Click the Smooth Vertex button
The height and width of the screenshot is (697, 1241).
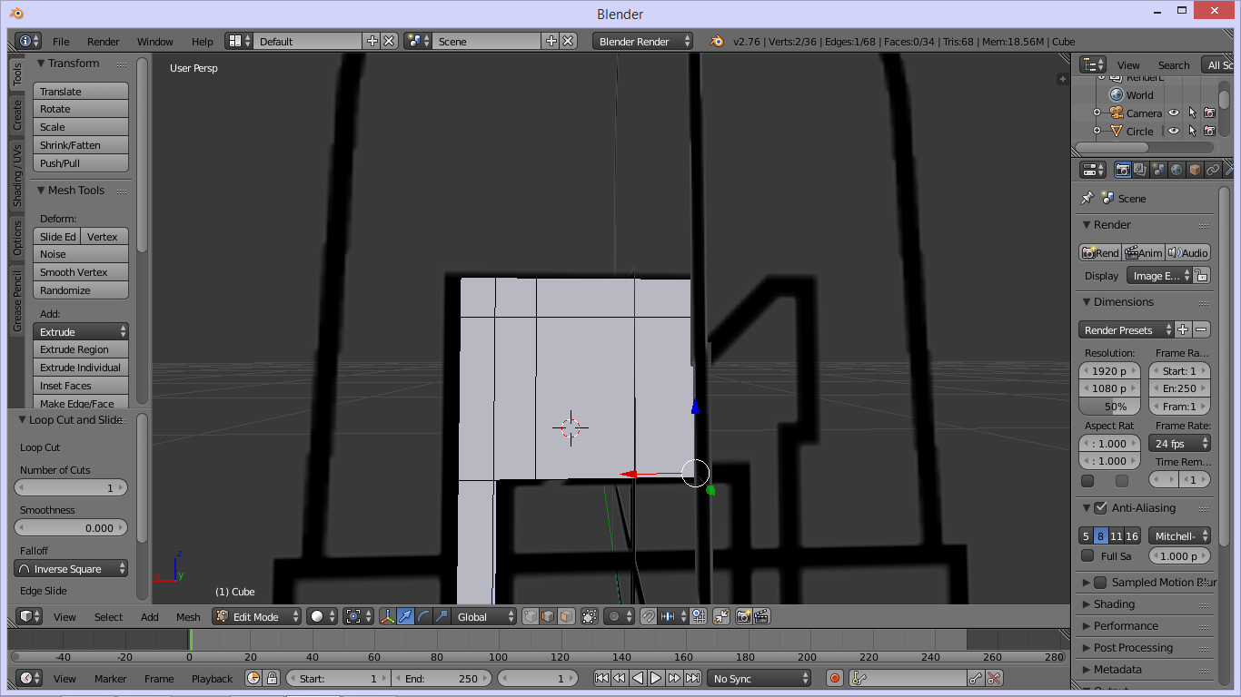point(81,271)
